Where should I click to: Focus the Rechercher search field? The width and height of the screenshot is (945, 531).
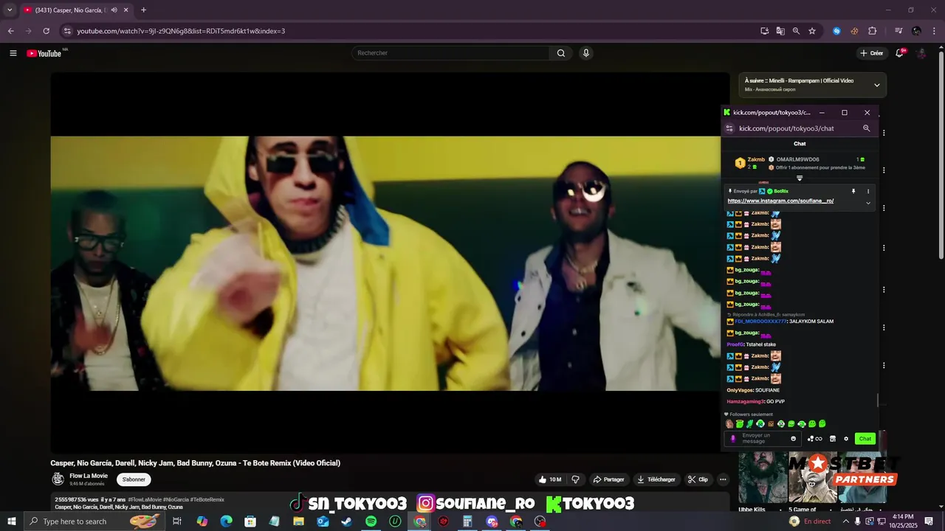[450, 53]
